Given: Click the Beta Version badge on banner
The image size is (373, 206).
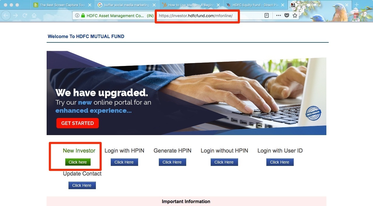Looking at the screenshot, I should (x=313, y=113).
